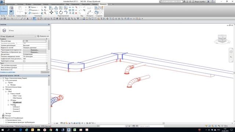Collapse the Рабочие tree node
Screen dimensions: 235x132
pyautogui.click(x=3, y=89)
